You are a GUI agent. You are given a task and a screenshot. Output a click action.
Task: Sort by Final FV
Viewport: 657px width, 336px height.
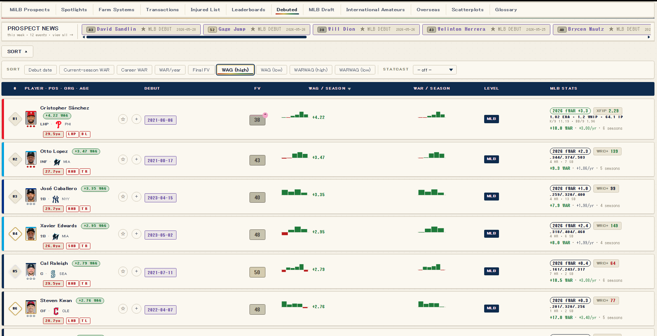[201, 70]
